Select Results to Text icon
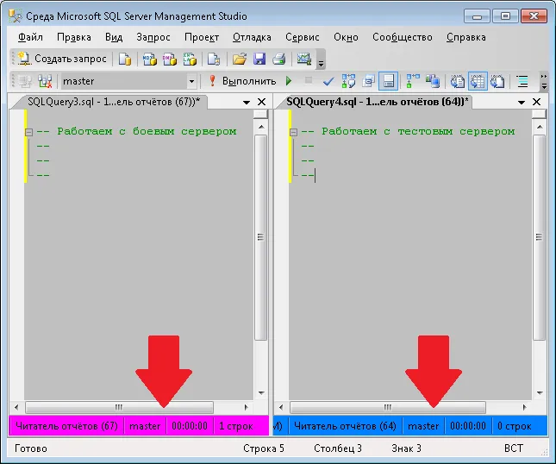Viewport: 556px width, 464px height. click(x=458, y=81)
